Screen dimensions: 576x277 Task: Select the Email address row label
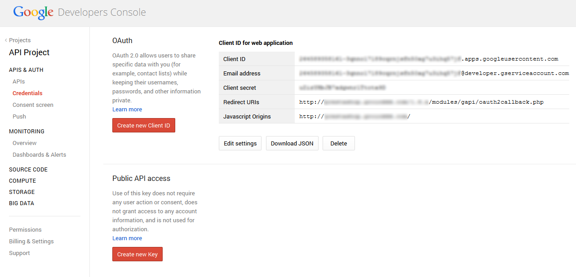click(242, 74)
